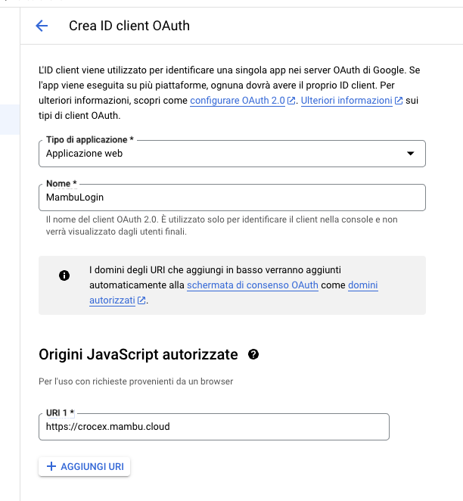Click the external link icon after autorizzati
The image size is (463, 501).
(141, 300)
